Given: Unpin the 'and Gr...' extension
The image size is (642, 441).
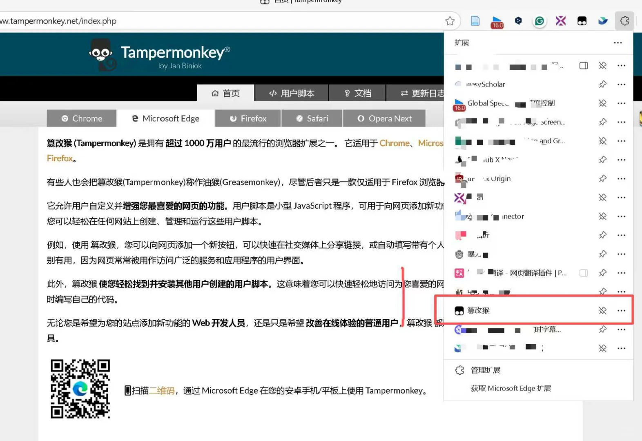Looking at the screenshot, I should tap(602, 141).
